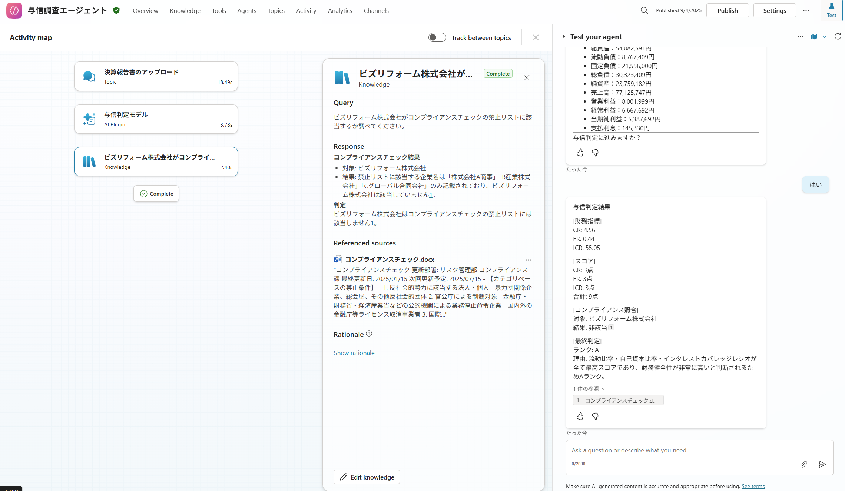Open the Analytics tab
This screenshot has height=491, width=845.
340,11
